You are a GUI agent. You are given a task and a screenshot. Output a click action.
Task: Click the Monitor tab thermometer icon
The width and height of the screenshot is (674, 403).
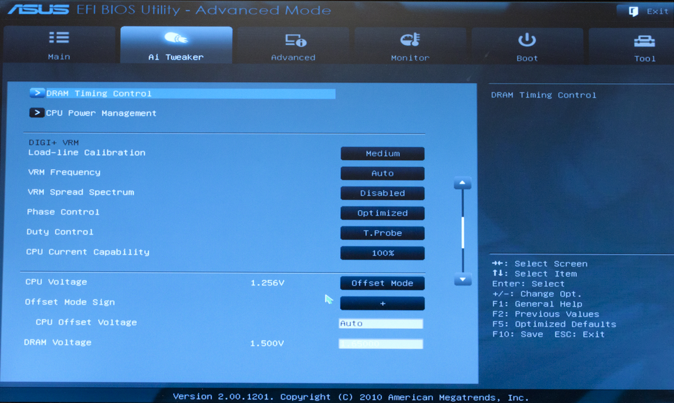pyautogui.click(x=410, y=40)
